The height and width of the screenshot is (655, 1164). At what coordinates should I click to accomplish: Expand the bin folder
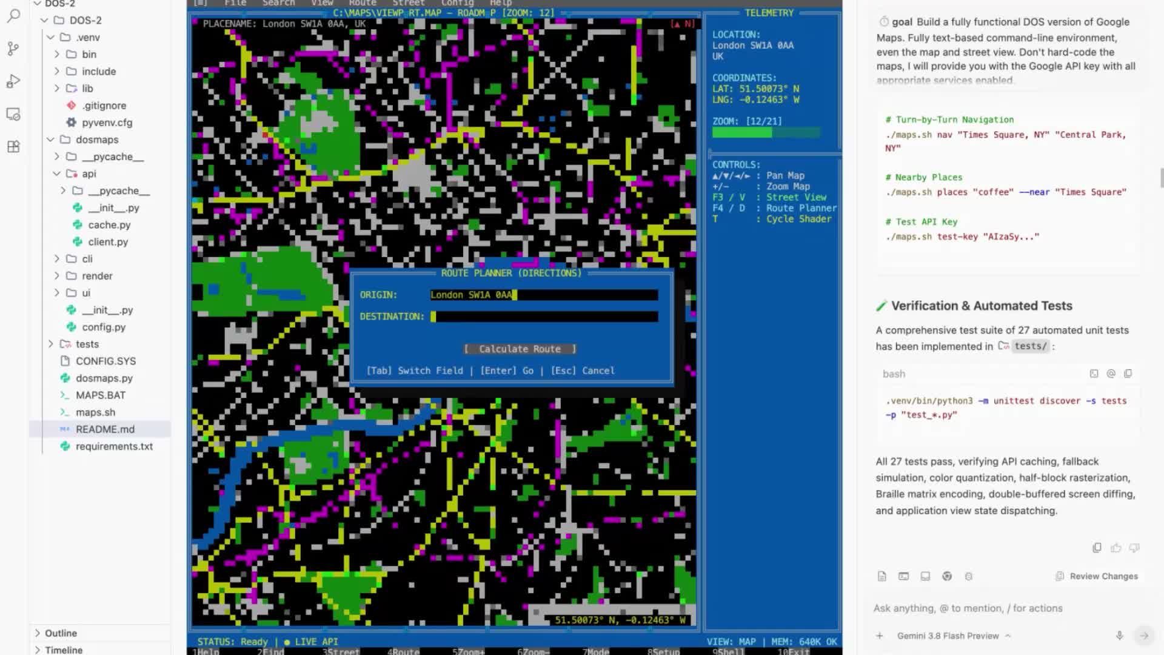coord(89,55)
